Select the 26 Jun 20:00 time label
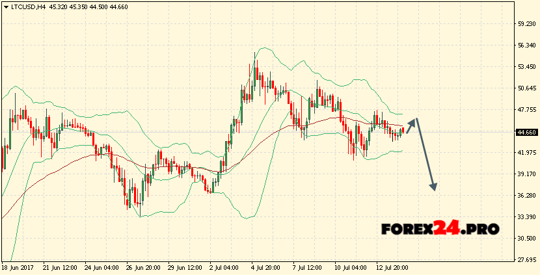The image size is (540, 275). coord(144,268)
